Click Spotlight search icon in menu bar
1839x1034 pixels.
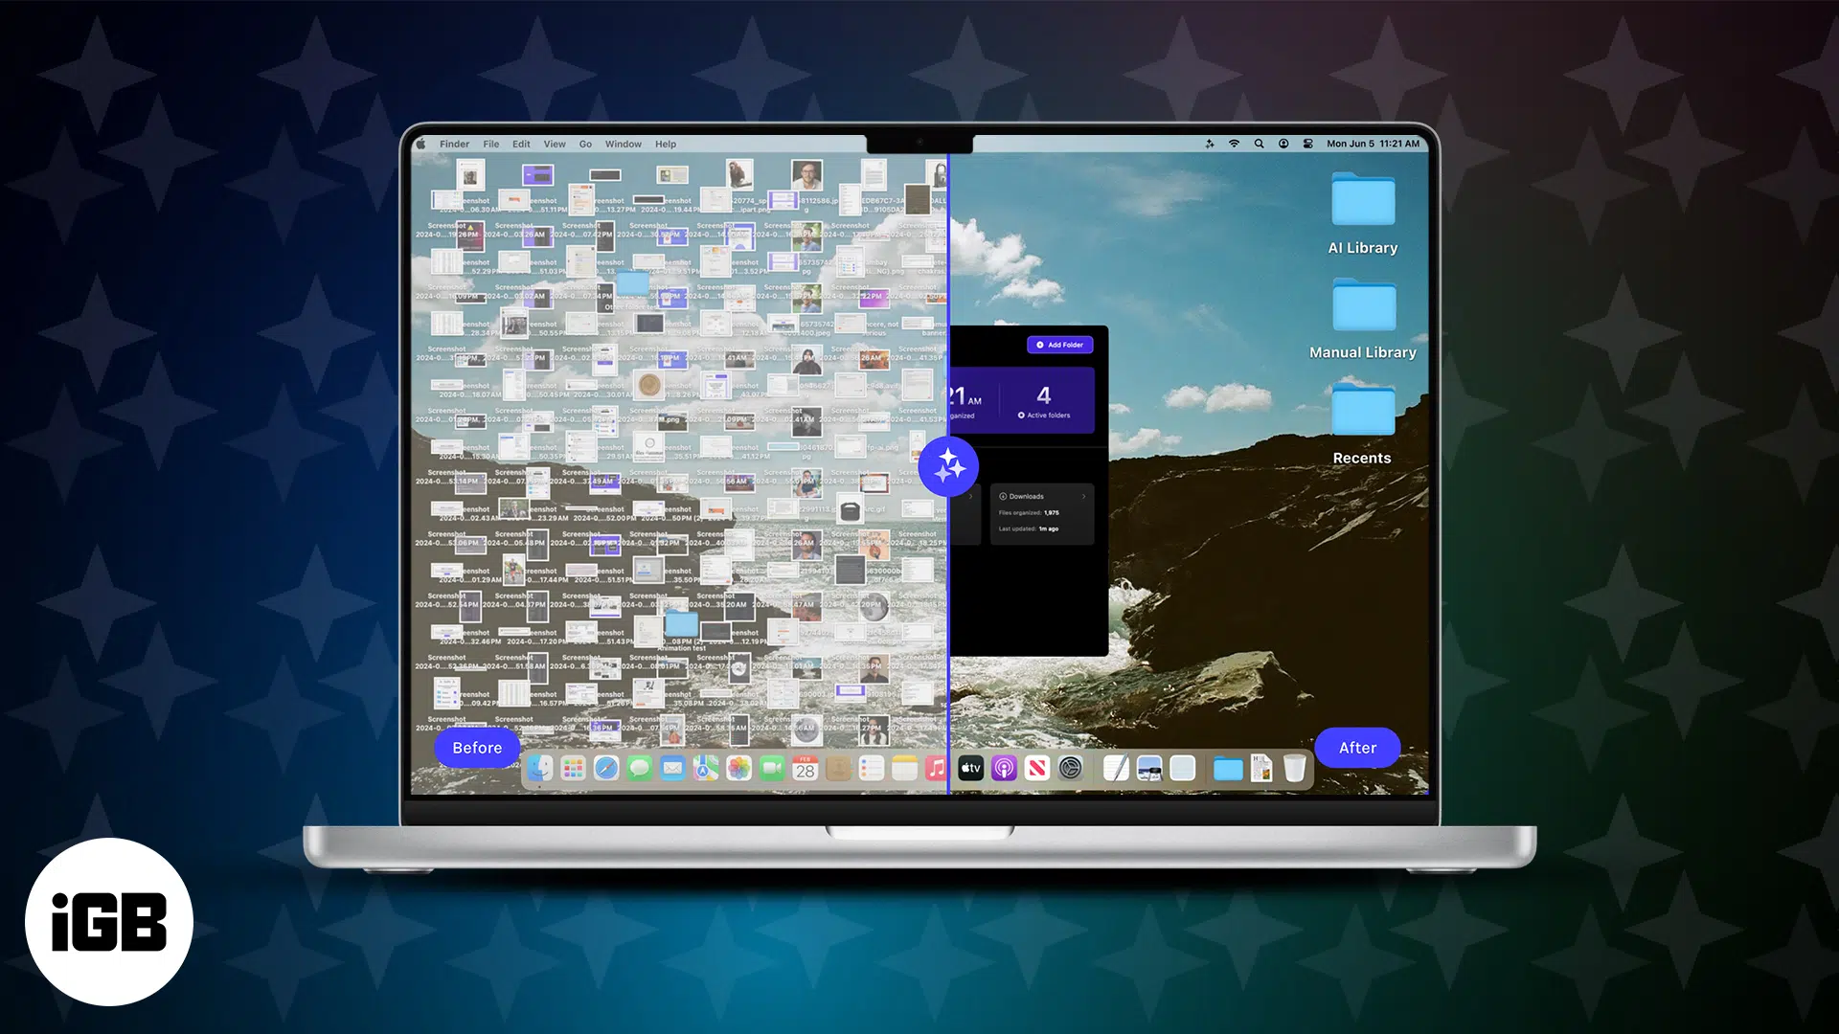pyautogui.click(x=1259, y=144)
